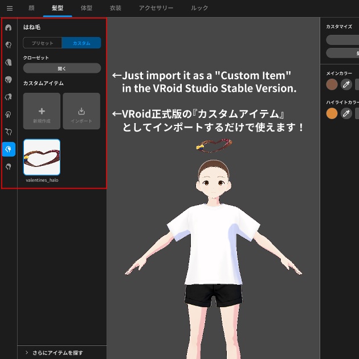
Task: Click the インポート import button
Action: coord(81,111)
